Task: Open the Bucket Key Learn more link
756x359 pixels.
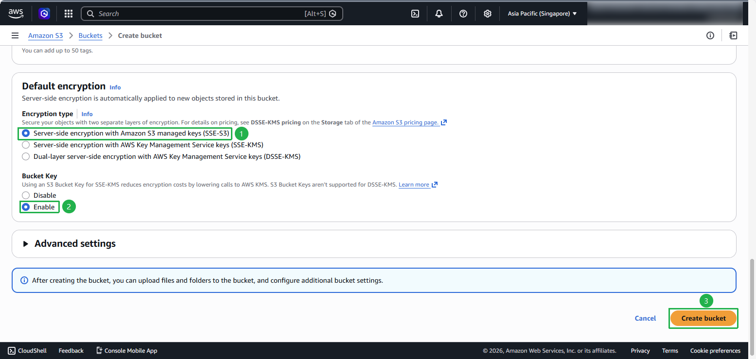Action: coord(414,185)
